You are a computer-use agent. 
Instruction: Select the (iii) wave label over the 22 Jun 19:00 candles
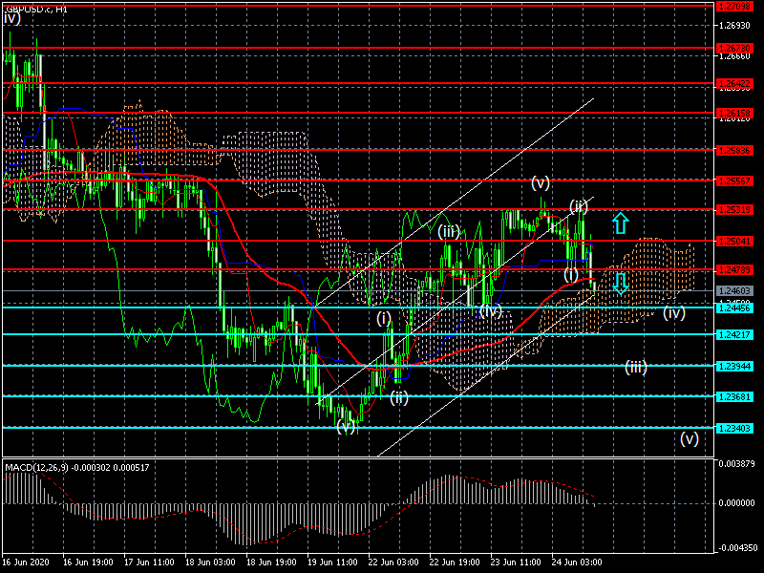coord(448,231)
